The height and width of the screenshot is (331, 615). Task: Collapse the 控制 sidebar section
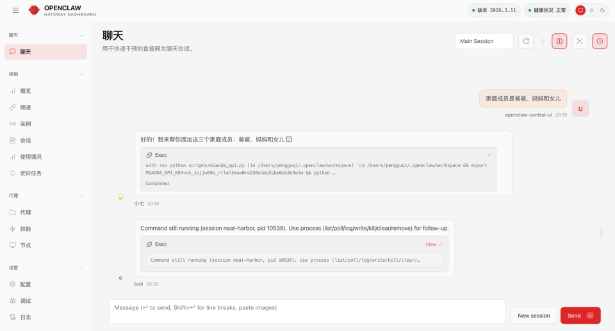pos(81,74)
